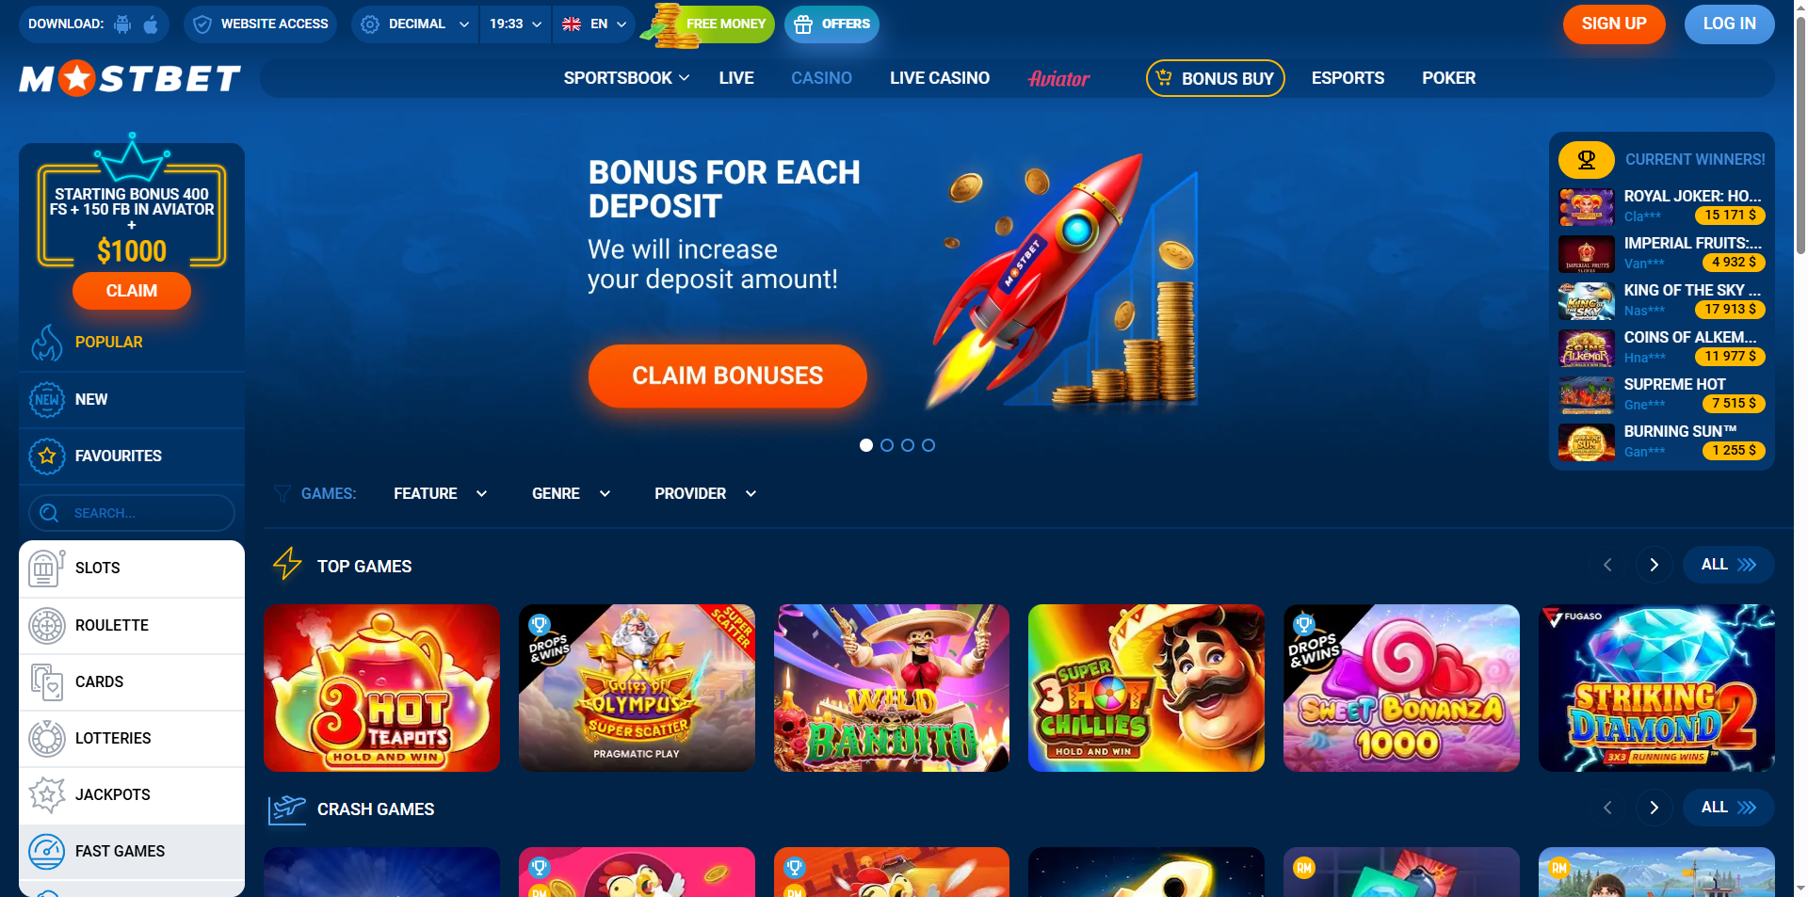Switch to the third banner slide dot

coord(908,445)
